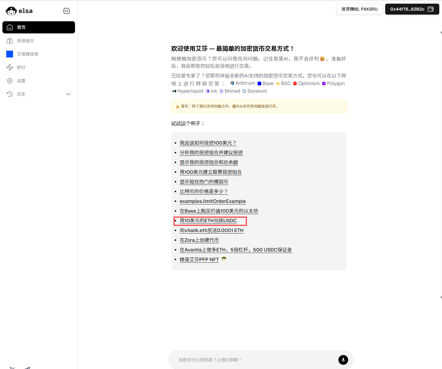This screenshot has width=442, height=369.
Task: Click 向vitalik.eth发送0.0001 ETH link
Action: 211,230
